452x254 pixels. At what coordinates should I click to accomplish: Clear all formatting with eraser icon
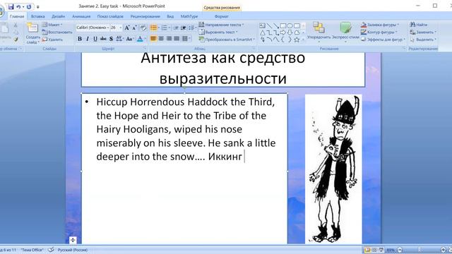pos(143,28)
